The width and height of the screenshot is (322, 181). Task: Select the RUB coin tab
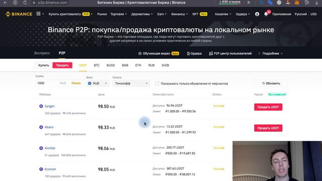[151, 65]
